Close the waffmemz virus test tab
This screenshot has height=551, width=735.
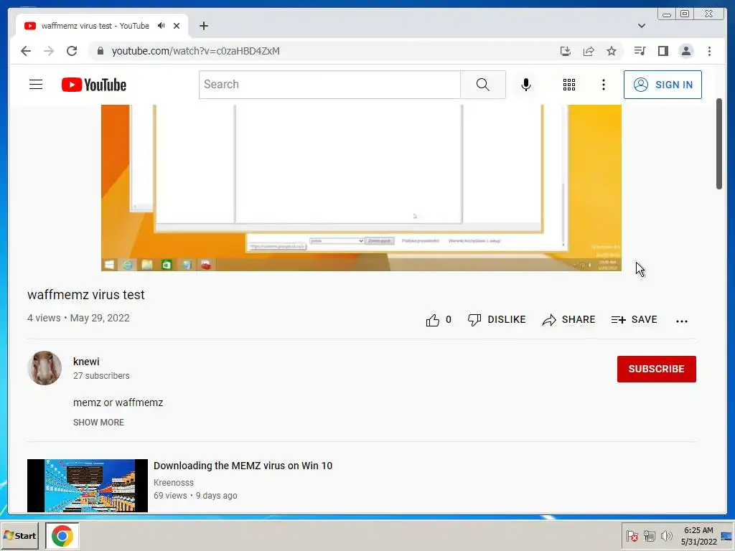177,26
